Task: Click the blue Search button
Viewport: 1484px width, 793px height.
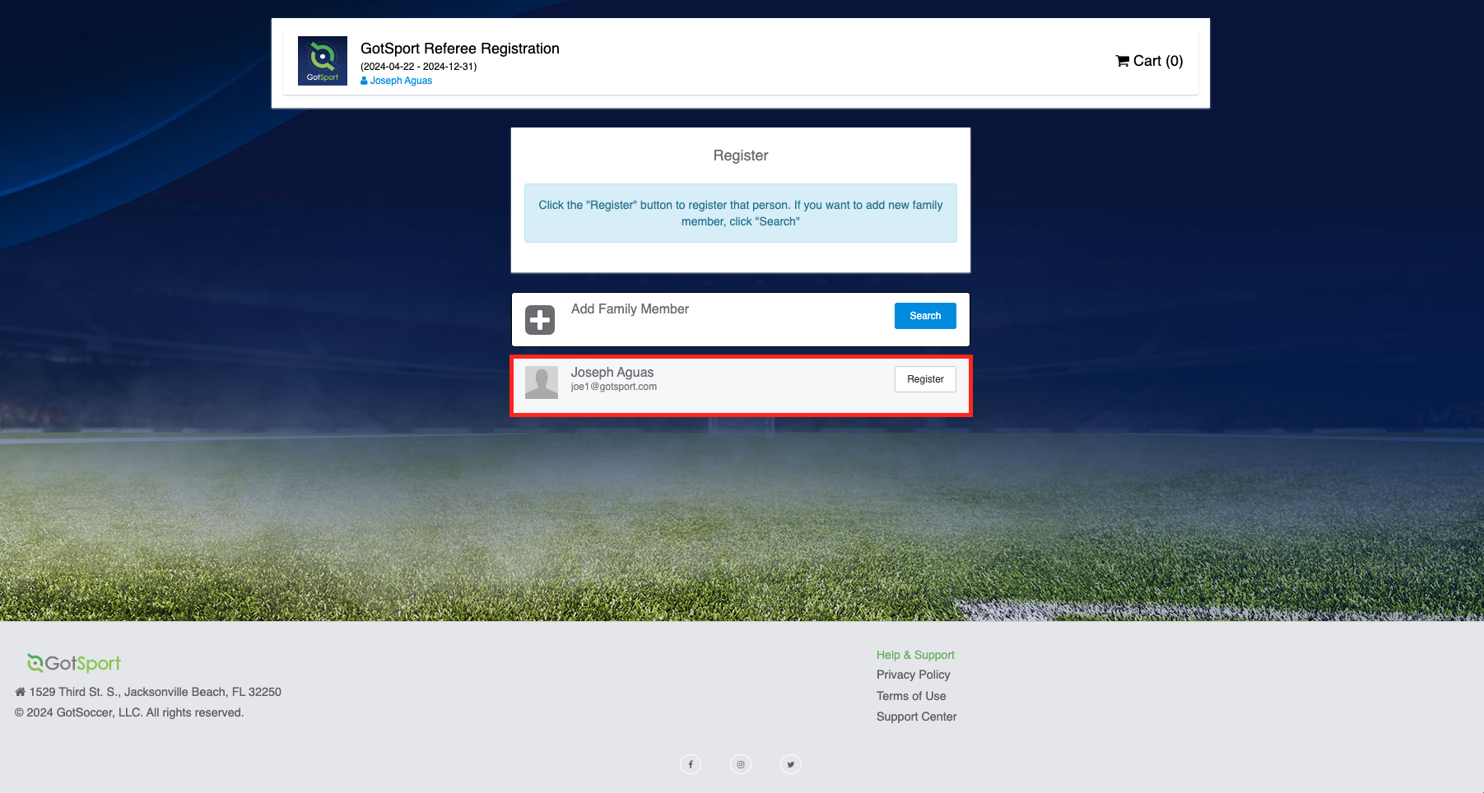Action: coord(925,316)
